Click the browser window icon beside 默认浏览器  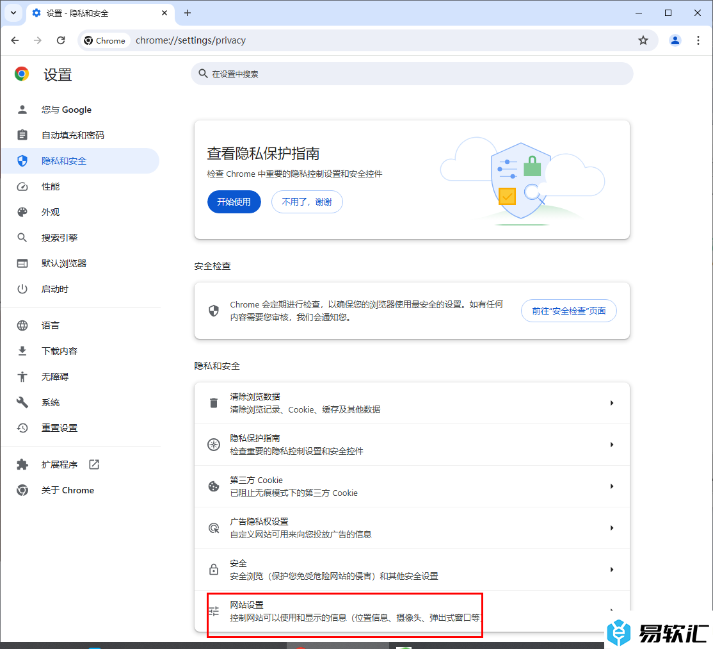[22, 263]
